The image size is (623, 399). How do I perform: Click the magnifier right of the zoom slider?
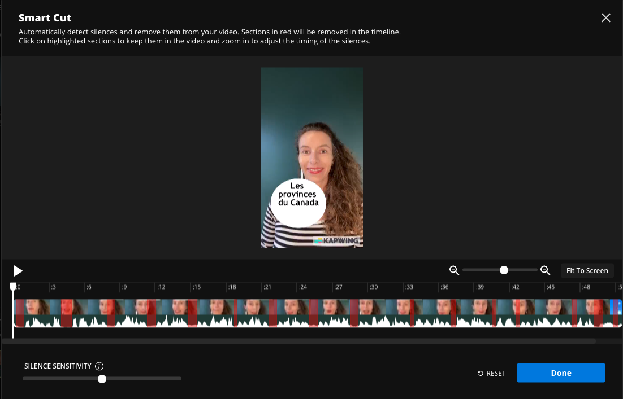(544, 270)
